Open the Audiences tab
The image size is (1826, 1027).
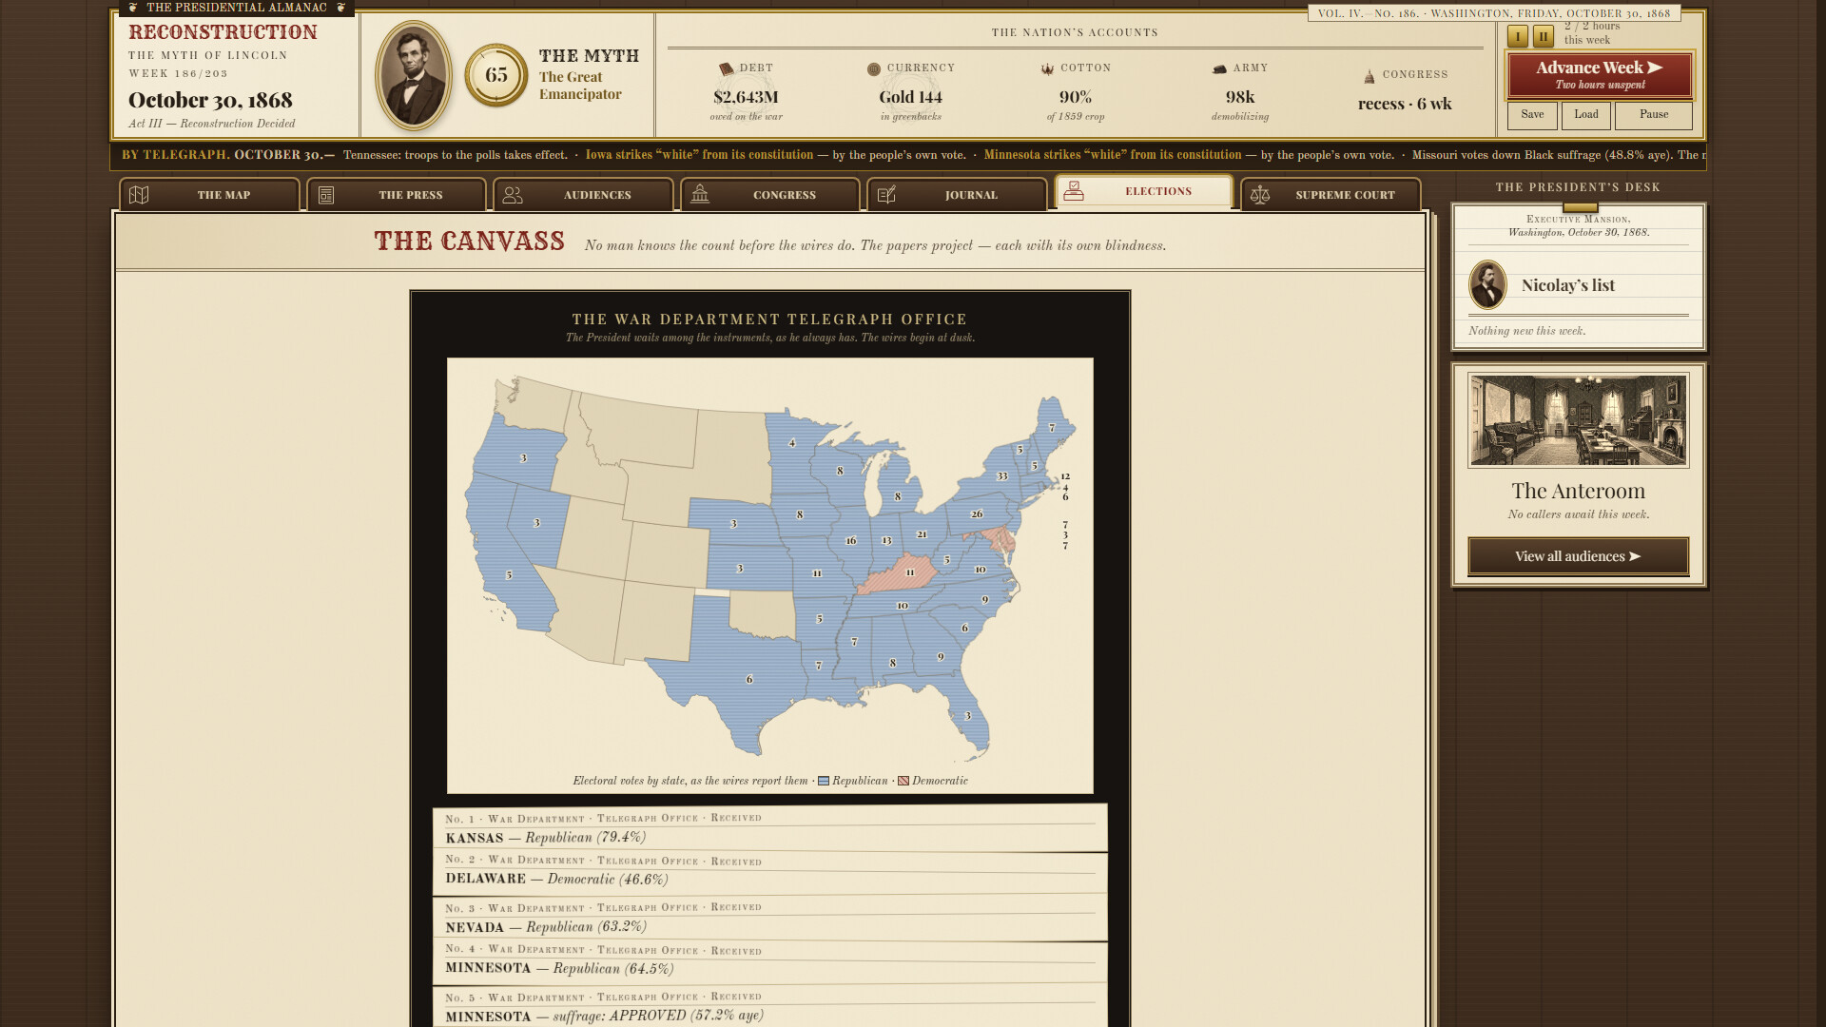[x=583, y=195]
